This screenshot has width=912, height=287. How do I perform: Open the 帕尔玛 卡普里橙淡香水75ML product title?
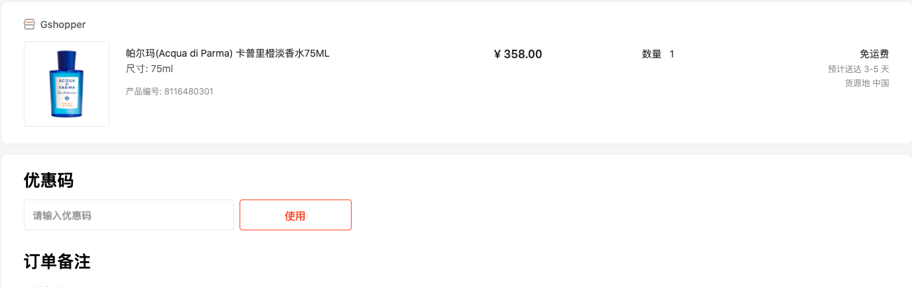coord(228,54)
